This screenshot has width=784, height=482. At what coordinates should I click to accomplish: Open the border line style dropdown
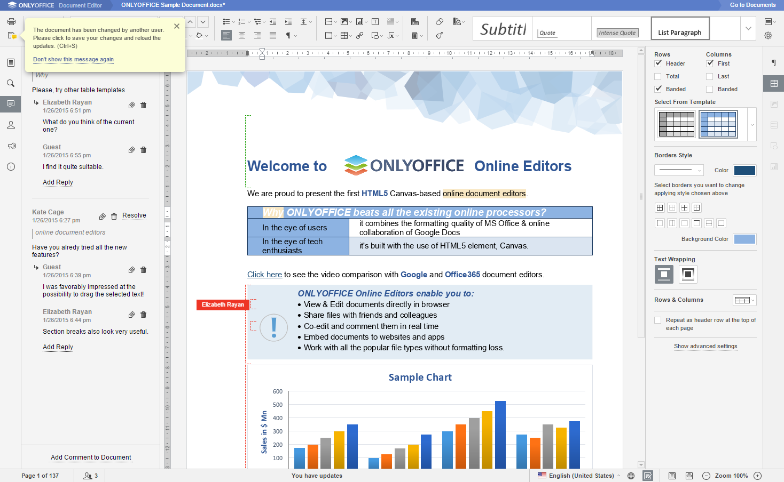point(679,170)
